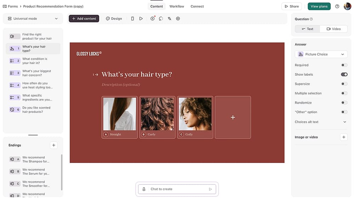Click the Curly hair image thumbnail
This screenshot has width=354, height=200.
tap(158, 114)
